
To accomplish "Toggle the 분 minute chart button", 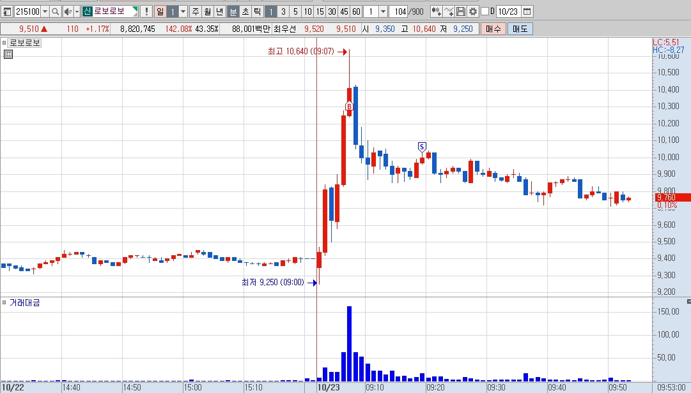I will [x=233, y=11].
